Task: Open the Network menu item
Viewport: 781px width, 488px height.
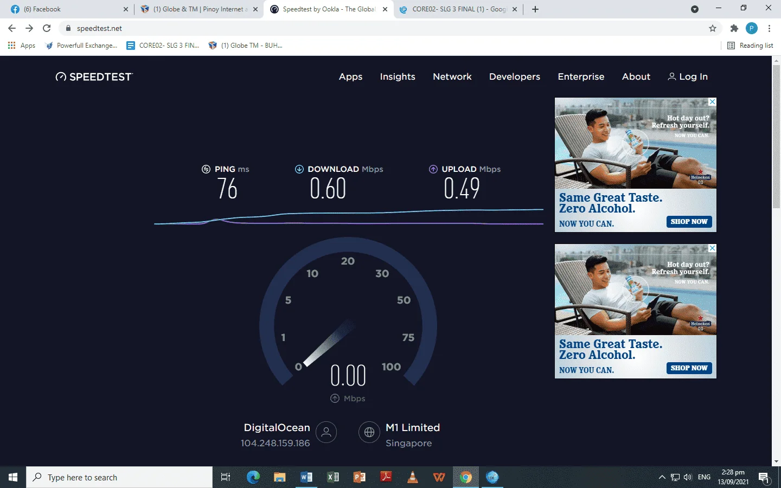Action: click(x=452, y=76)
